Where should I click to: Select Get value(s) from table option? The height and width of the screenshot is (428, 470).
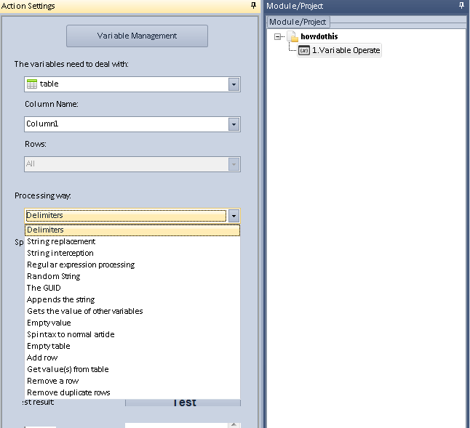click(68, 369)
